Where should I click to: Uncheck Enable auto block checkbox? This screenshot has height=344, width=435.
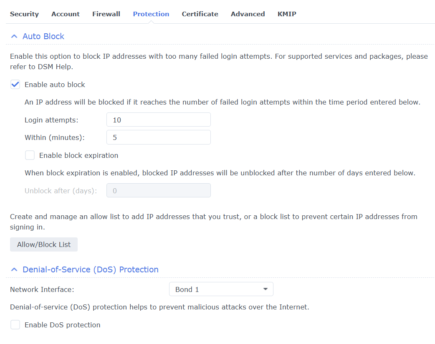coord(15,85)
